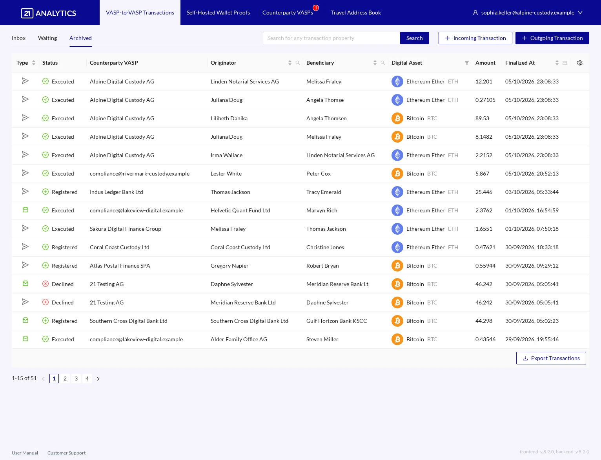Expand the sophia.keller account dropdown
Screen dimensions: 601x460
pyautogui.click(x=580, y=13)
